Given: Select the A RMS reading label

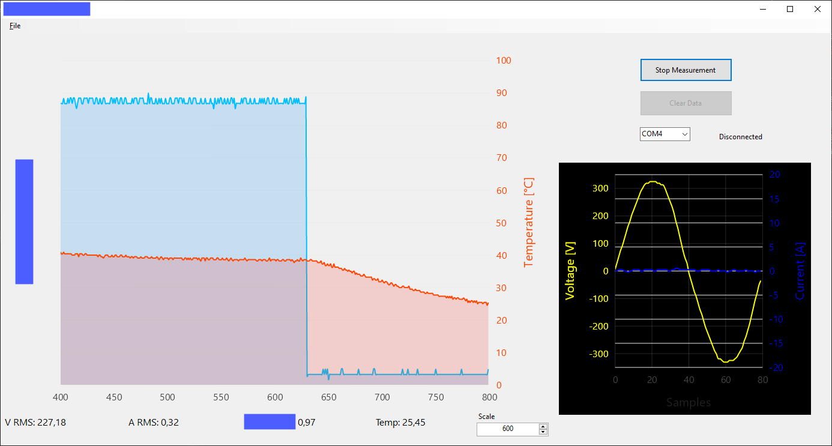Looking at the screenshot, I should [154, 423].
